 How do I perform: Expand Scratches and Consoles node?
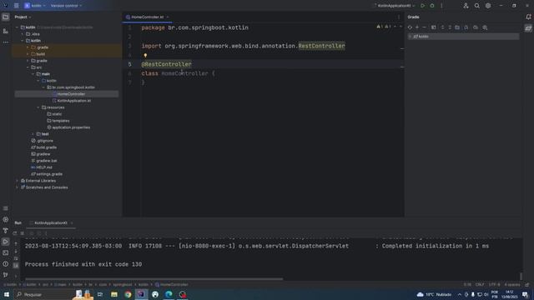click(x=17, y=187)
